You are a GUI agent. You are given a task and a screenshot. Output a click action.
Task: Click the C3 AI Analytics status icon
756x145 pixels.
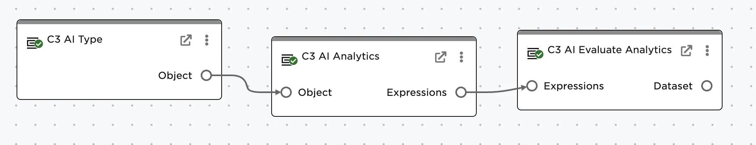(x=289, y=60)
